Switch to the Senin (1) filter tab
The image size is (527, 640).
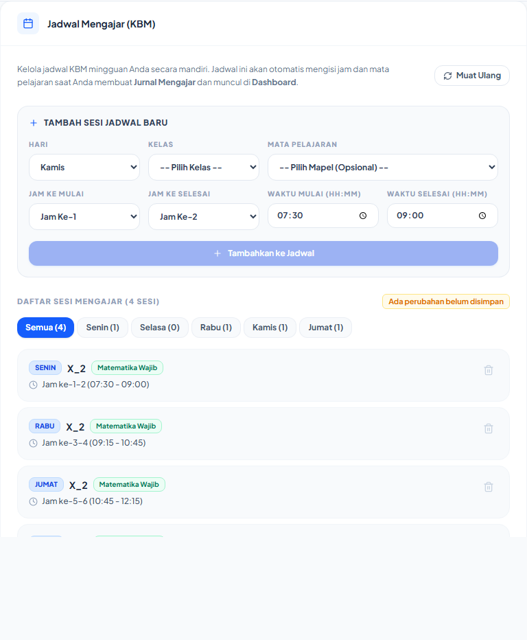(x=103, y=328)
